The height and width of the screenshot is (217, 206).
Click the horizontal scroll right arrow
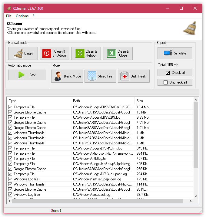(191, 201)
